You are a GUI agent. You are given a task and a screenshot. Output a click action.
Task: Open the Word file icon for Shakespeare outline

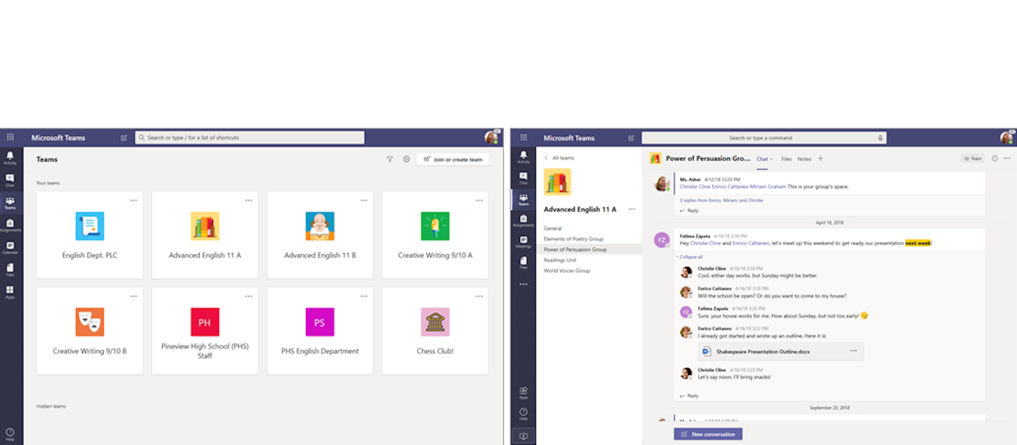pos(706,351)
